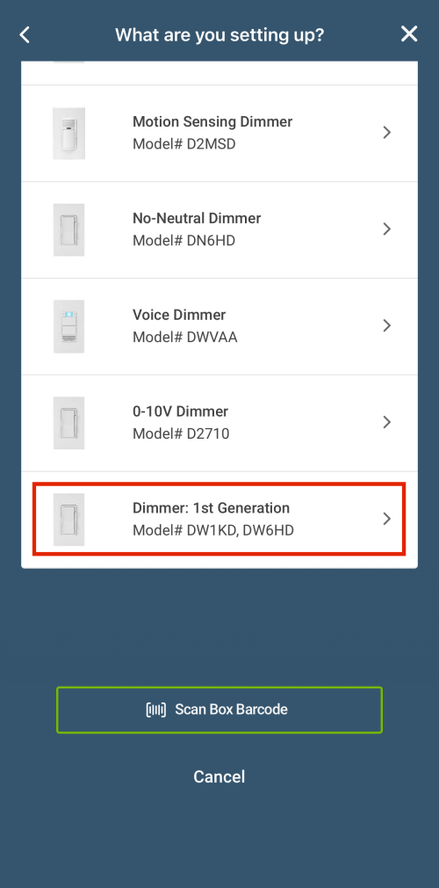The height and width of the screenshot is (888, 439).
Task: Click the barcode icon in Scan button
Action: pos(156,710)
